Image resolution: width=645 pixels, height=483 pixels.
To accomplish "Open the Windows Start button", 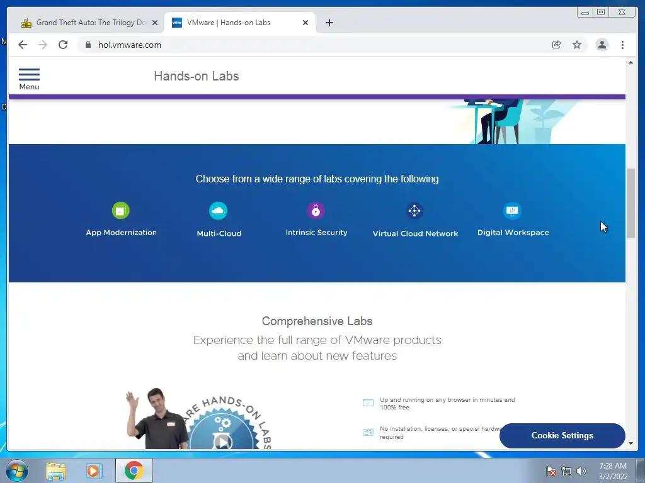I will pos(17,470).
